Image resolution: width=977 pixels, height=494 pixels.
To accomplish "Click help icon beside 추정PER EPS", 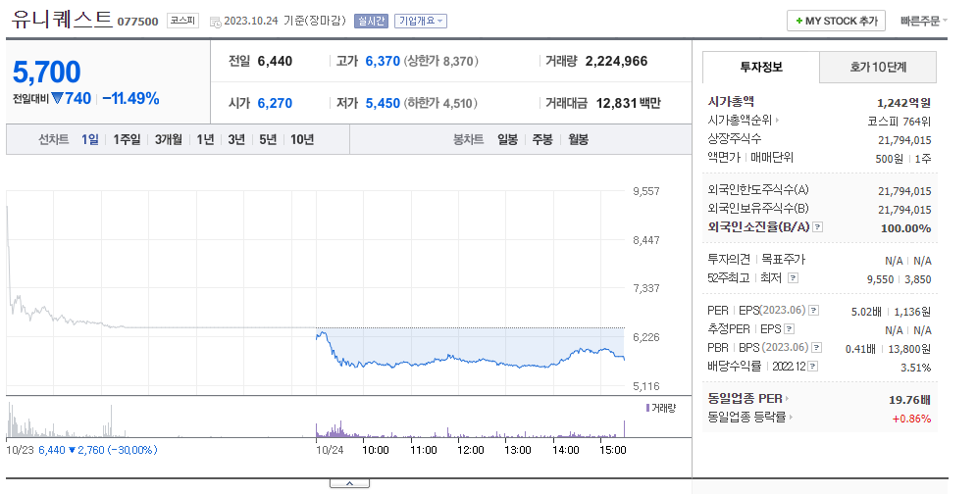I will [x=790, y=329].
